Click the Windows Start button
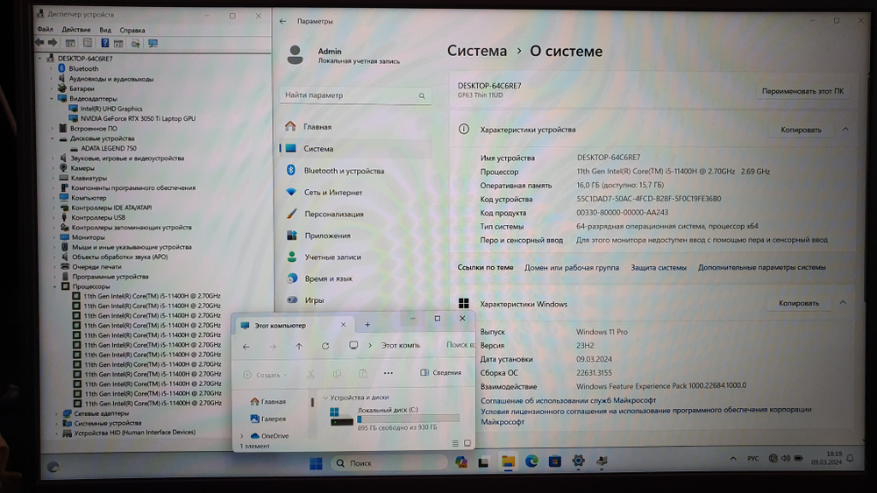This screenshot has width=877, height=493. click(x=315, y=463)
